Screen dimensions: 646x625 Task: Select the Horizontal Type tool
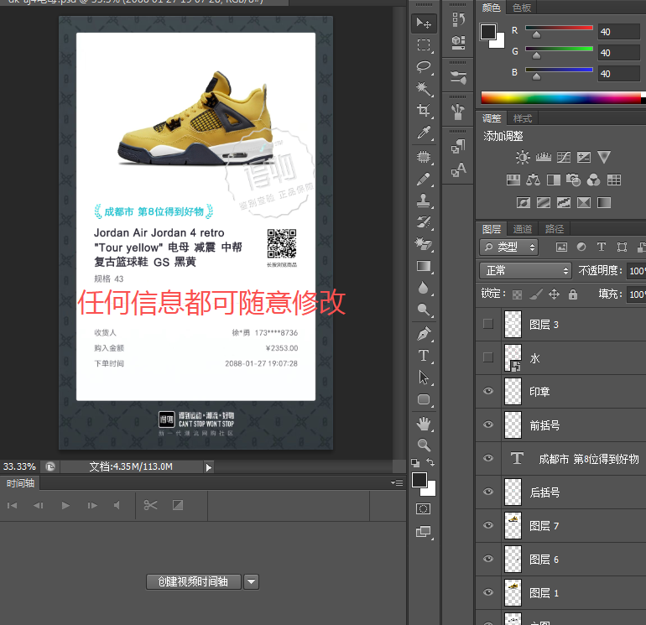click(425, 356)
